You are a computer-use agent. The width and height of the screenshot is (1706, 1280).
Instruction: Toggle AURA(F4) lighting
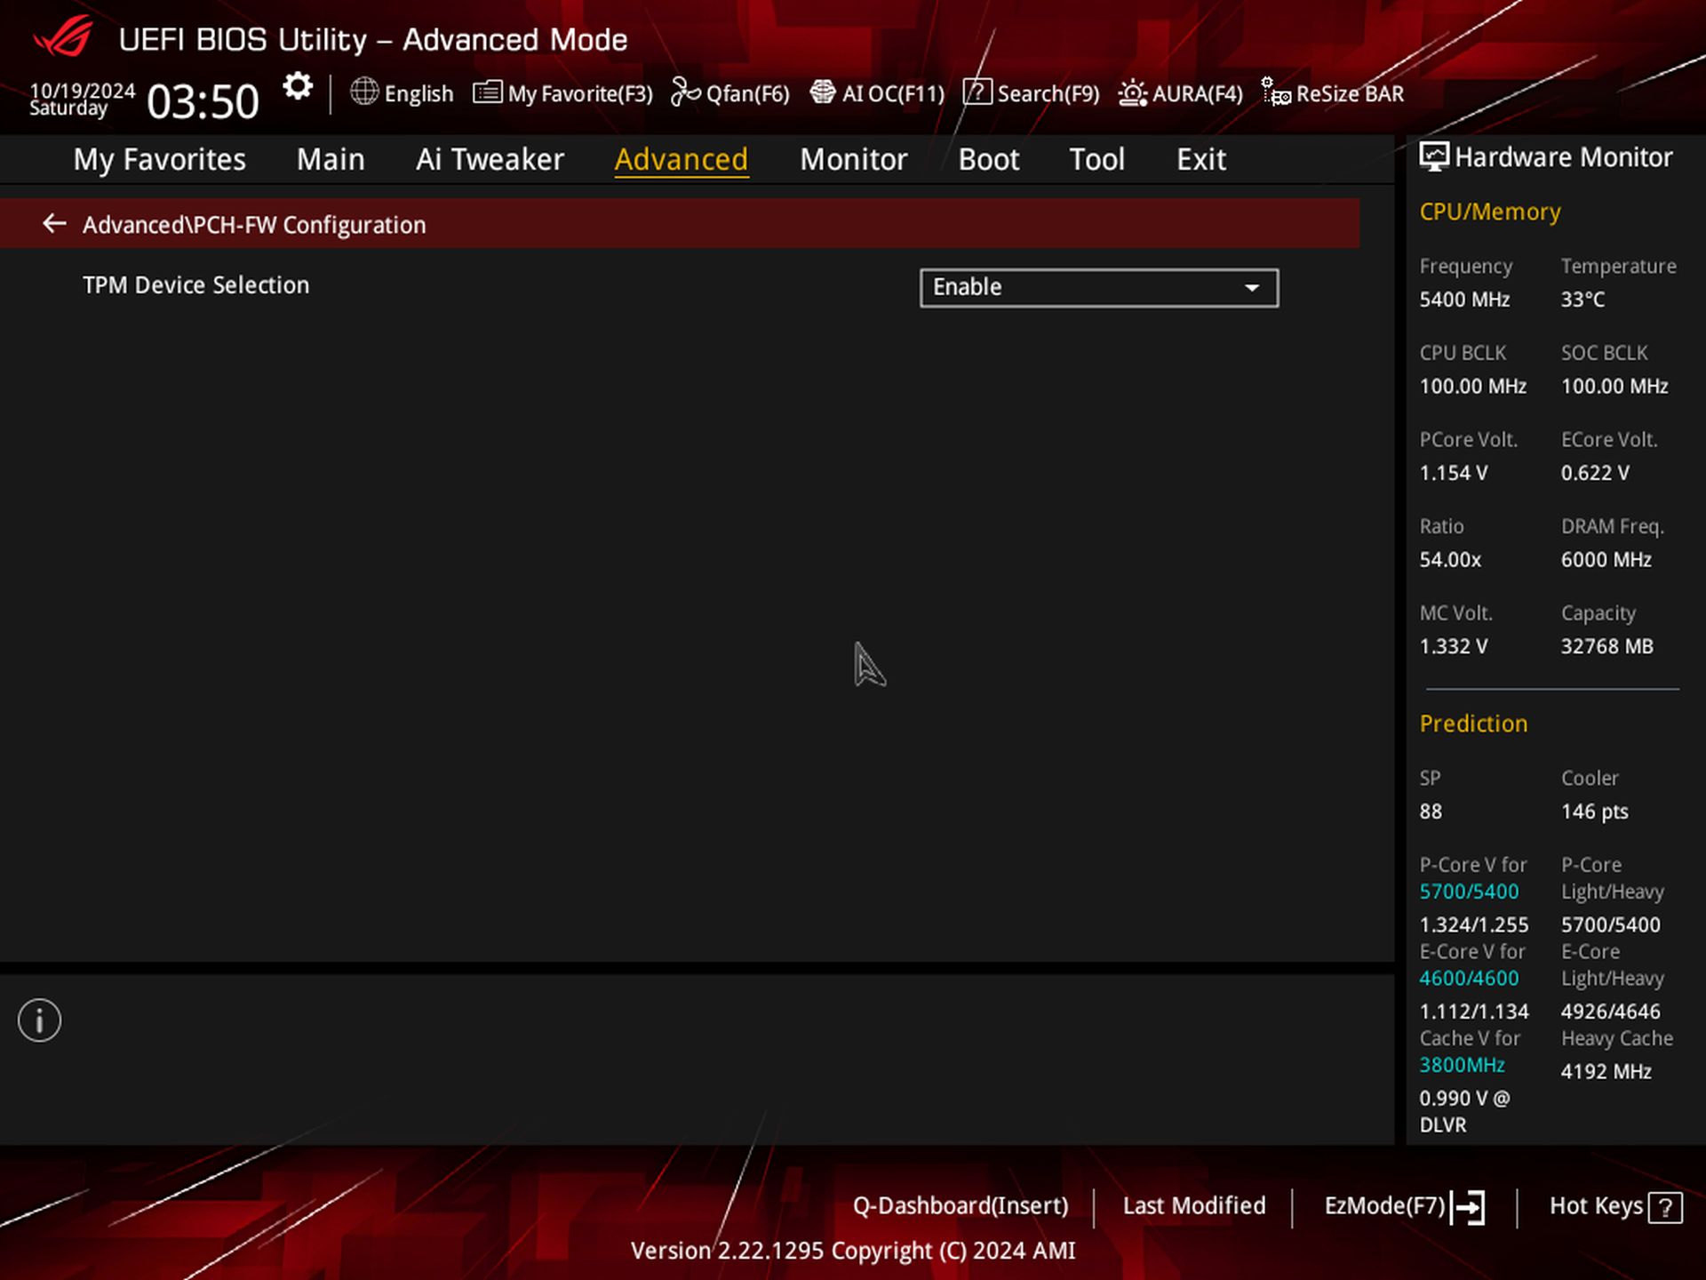point(1180,93)
